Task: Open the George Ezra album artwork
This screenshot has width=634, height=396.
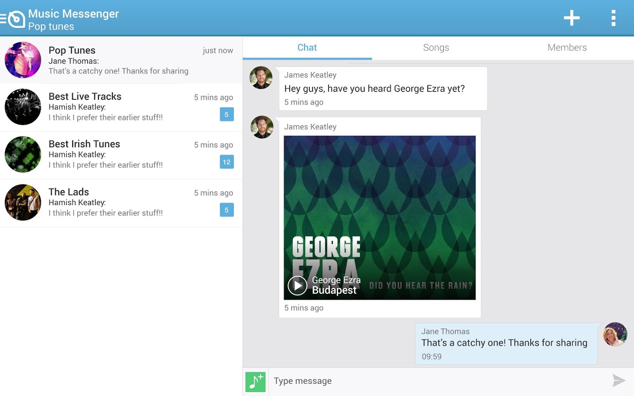Action: (x=380, y=218)
